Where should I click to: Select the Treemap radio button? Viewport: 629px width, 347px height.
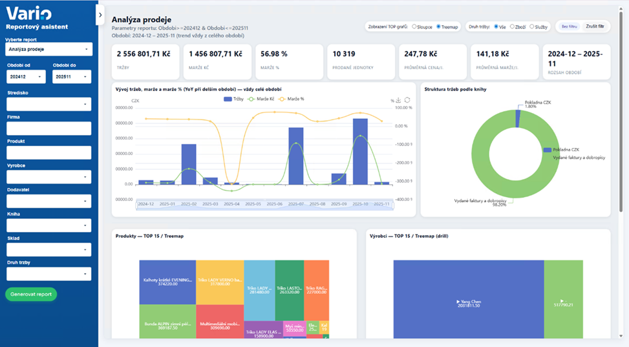(x=439, y=26)
